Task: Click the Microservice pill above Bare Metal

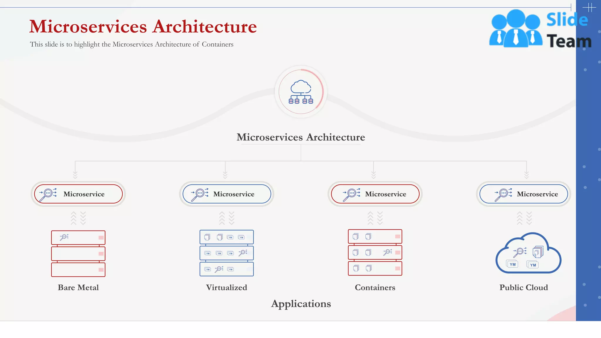Action: click(78, 194)
